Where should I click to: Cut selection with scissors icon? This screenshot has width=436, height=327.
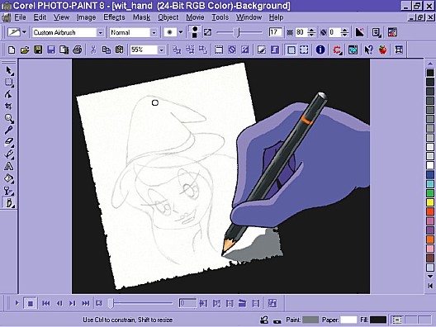(93, 50)
